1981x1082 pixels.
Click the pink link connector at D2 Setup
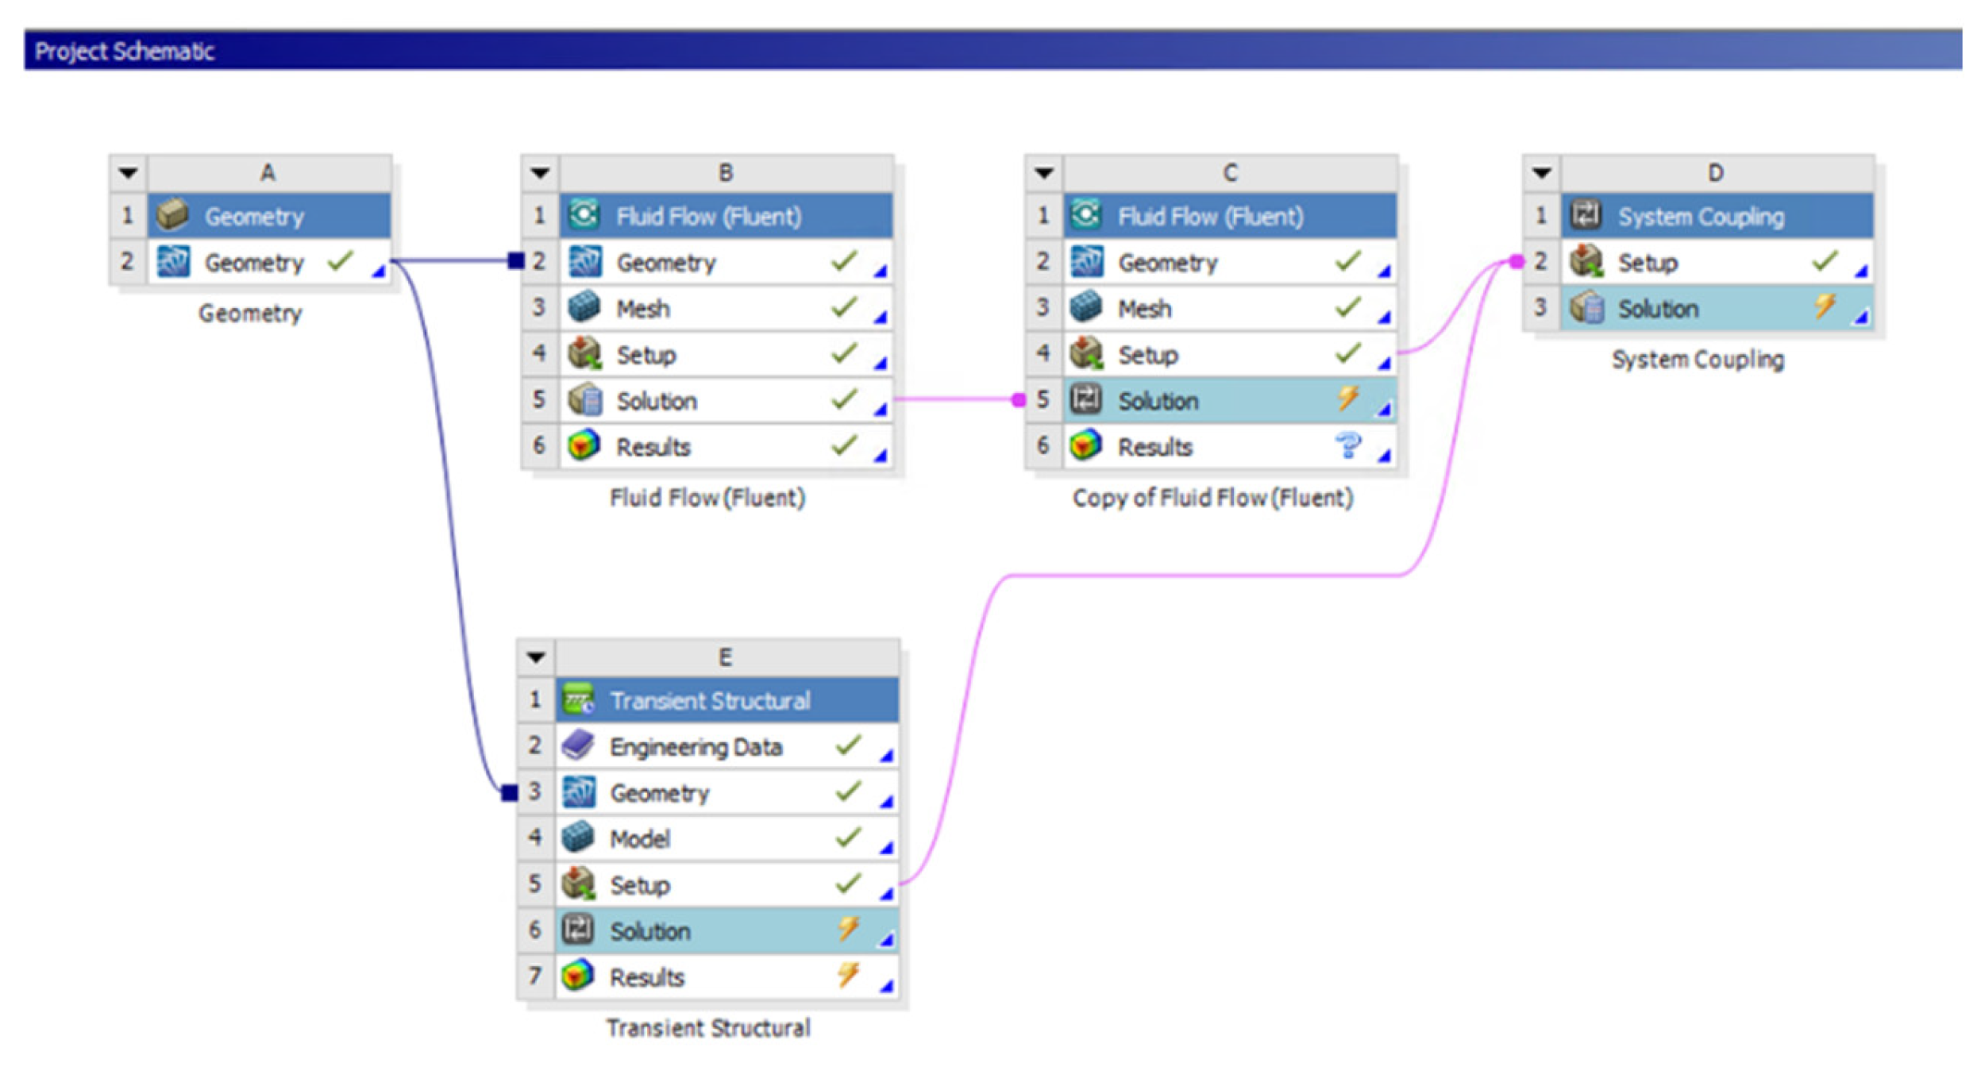click(x=1516, y=261)
